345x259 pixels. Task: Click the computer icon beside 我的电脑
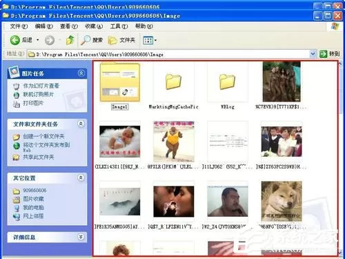(x=17, y=208)
